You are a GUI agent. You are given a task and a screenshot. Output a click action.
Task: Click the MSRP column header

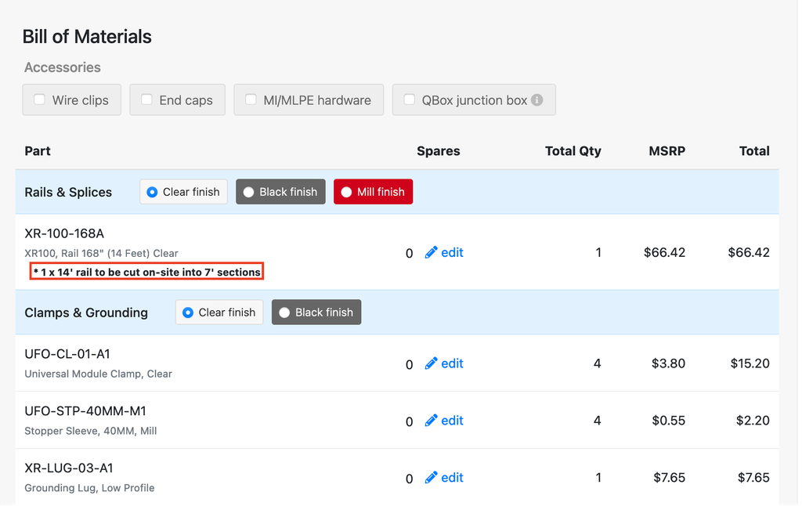667,151
